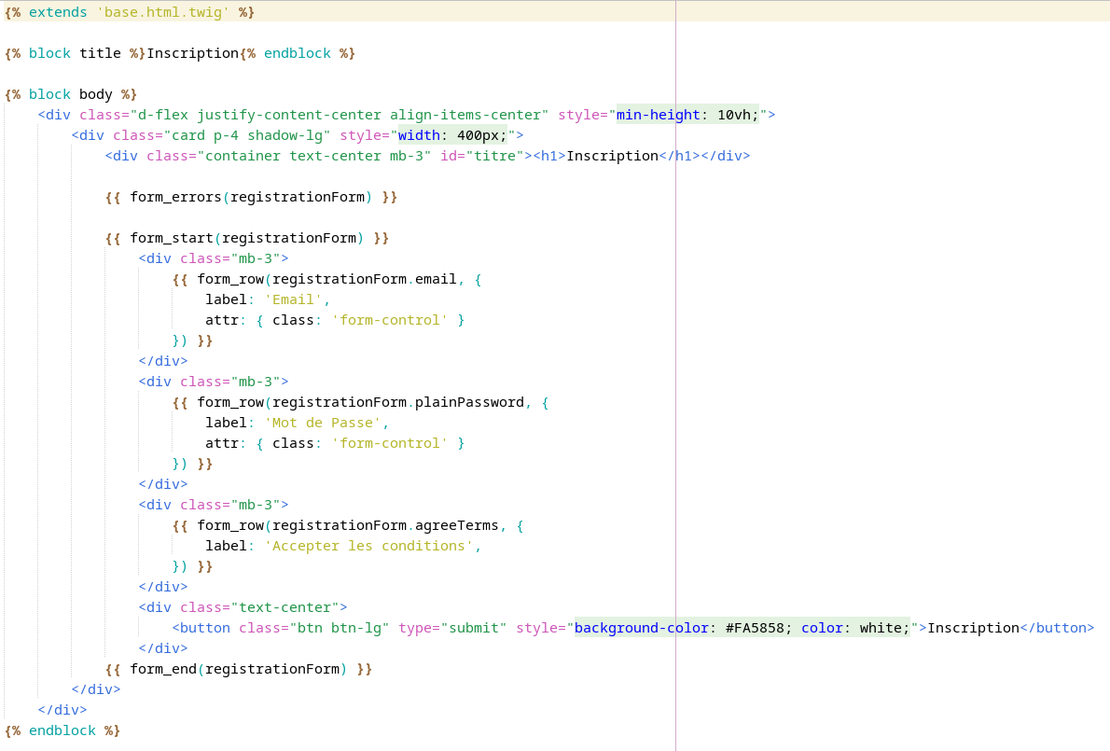Image resolution: width=1110 pixels, height=751 pixels.
Task: Click plainPassword in the form_row call
Action: coord(469,402)
